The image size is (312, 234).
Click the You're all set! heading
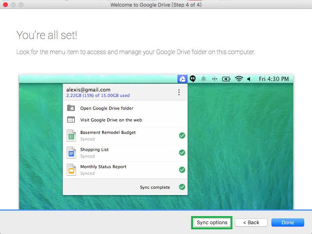tap(47, 35)
